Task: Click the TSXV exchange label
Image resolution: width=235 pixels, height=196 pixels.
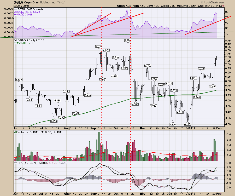Action: tap(61, 3)
